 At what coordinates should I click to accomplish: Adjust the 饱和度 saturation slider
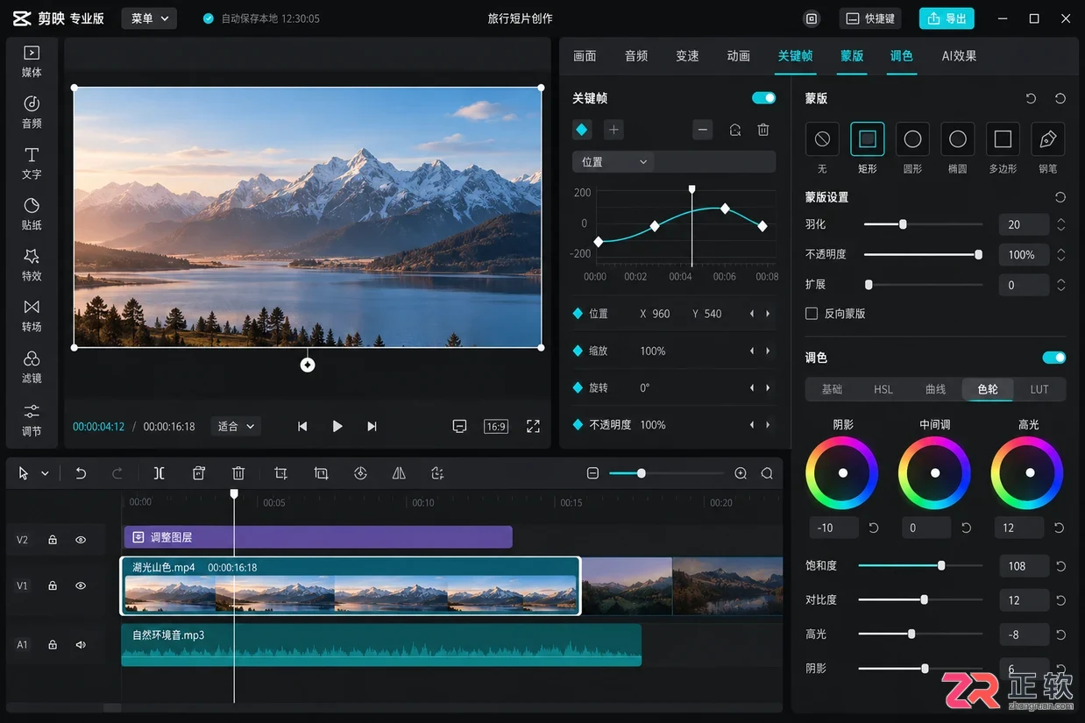coord(919,566)
